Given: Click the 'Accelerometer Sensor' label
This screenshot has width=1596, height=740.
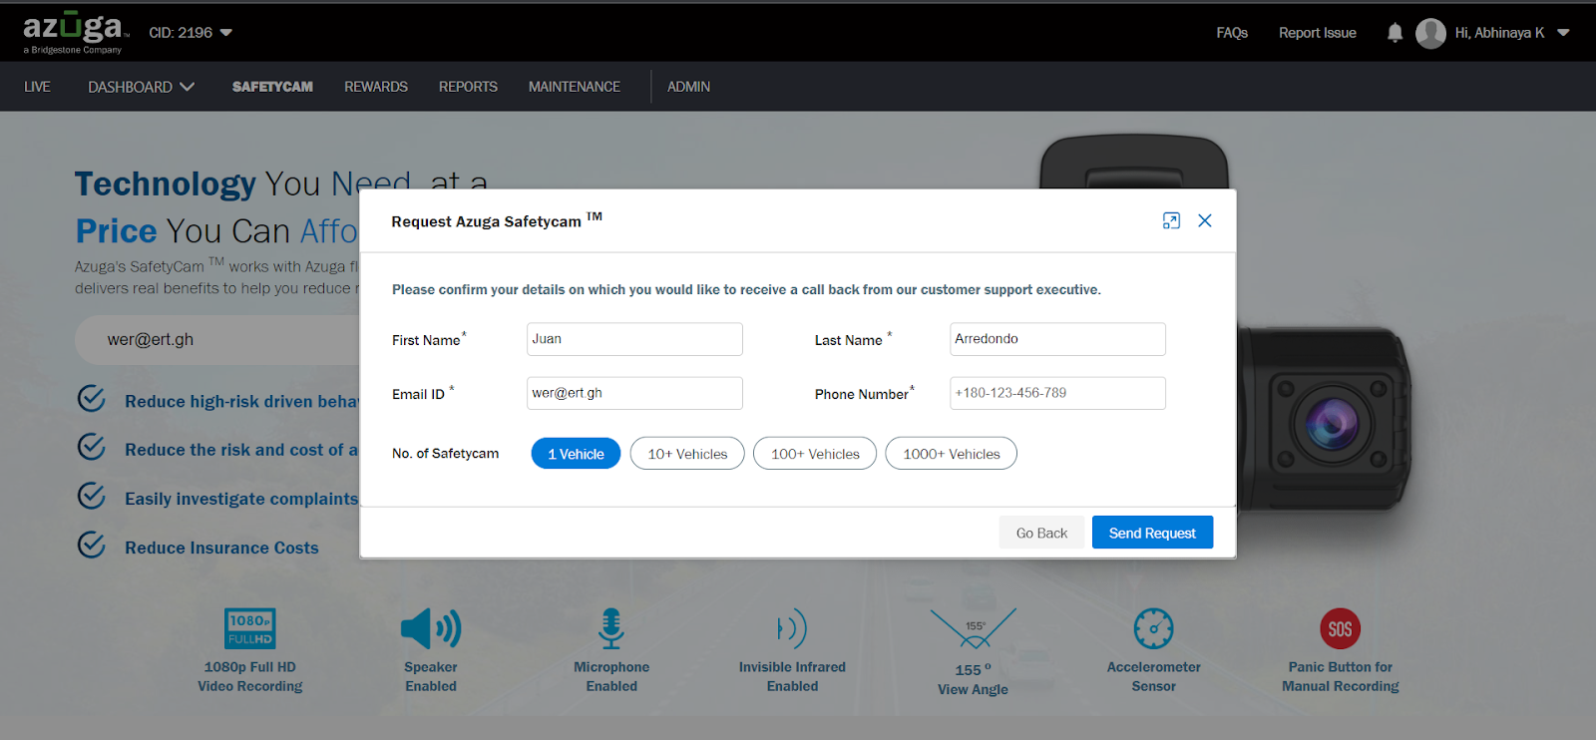Looking at the screenshot, I should click(1154, 676).
